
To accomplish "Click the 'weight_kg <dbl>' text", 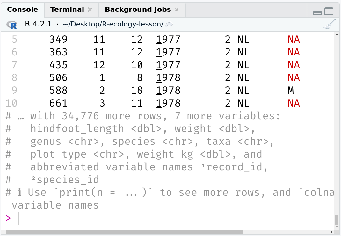I will pos(184,154).
